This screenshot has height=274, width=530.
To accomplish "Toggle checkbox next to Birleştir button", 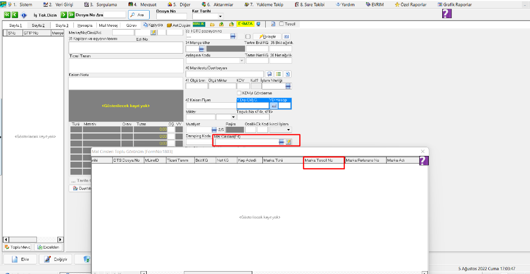I will [248, 36].
